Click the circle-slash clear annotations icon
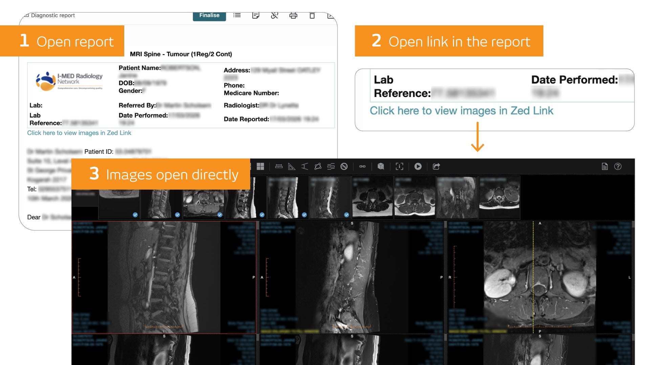The image size is (650, 365). [x=344, y=166]
